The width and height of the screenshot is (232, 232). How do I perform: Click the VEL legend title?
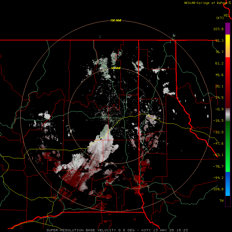coord(226,15)
